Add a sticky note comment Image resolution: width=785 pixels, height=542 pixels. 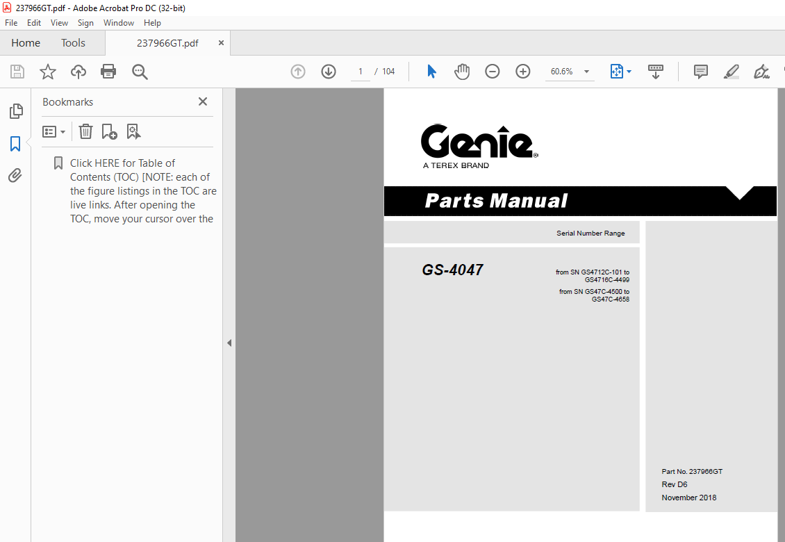coord(700,72)
